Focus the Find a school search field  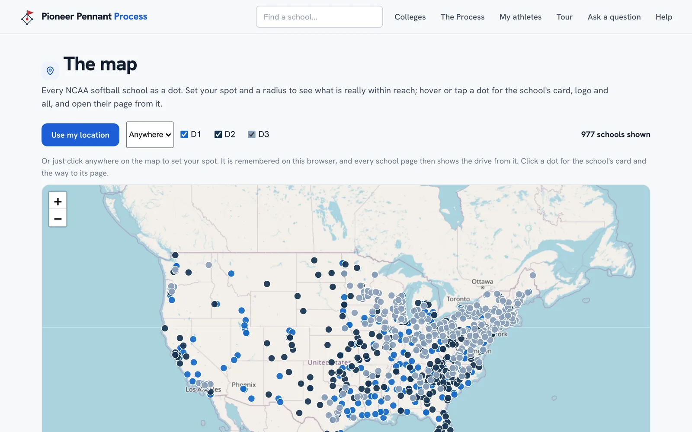point(319,17)
